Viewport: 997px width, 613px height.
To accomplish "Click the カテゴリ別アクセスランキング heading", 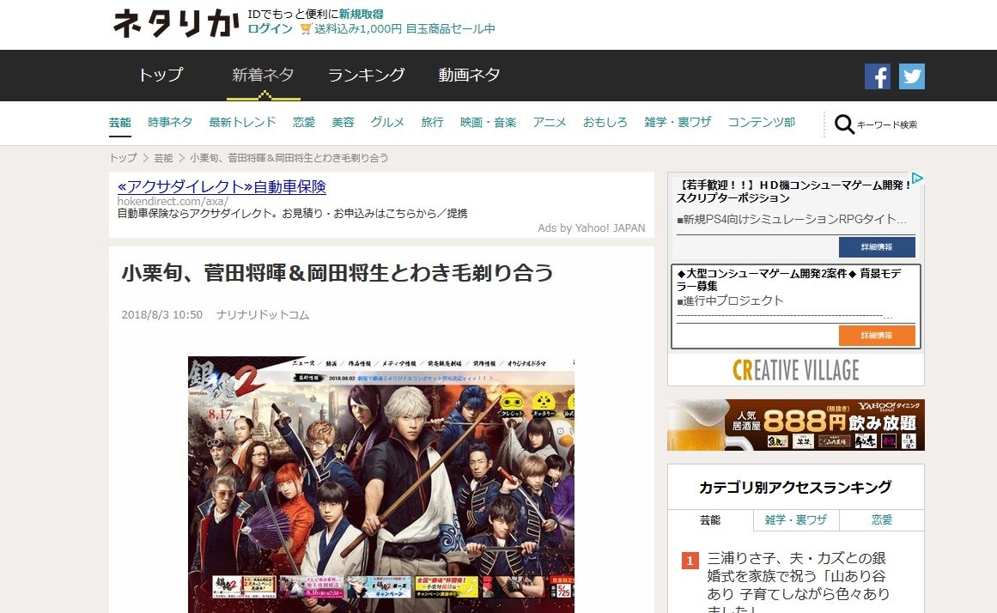I will tap(795, 487).
